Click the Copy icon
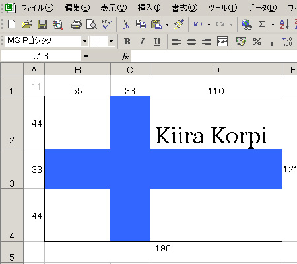This screenshot has height=264, width=297. (x=141, y=24)
